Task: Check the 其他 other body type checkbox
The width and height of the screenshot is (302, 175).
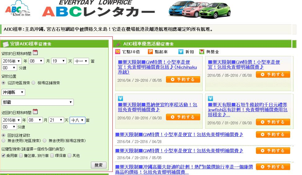Action: pos(69,155)
